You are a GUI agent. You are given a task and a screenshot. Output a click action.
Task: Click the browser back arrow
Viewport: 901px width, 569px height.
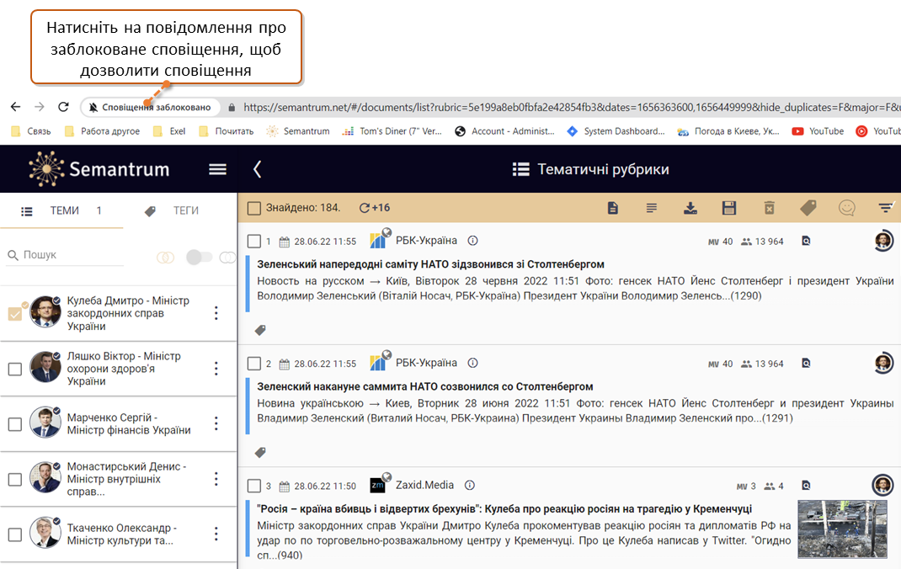pos(15,107)
